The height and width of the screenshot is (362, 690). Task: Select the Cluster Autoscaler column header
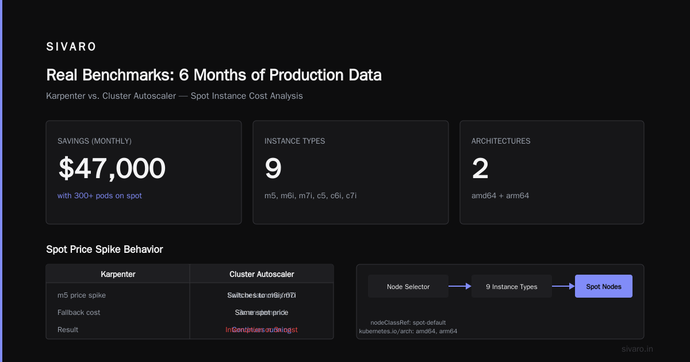[x=262, y=274]
